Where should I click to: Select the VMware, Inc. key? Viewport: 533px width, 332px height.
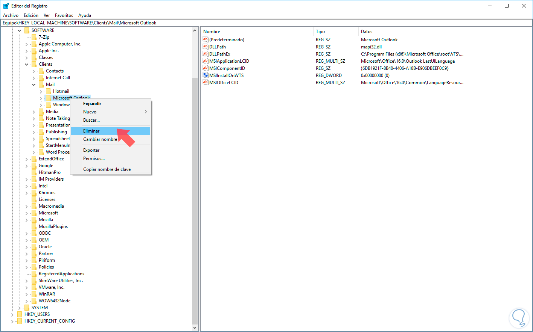(52, 287)
